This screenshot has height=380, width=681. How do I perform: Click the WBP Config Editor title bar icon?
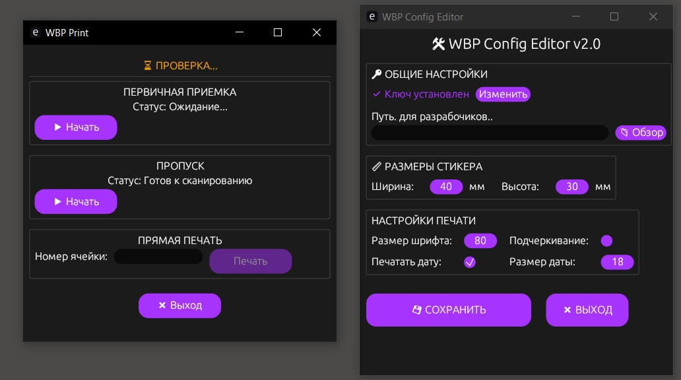[x=372, y=17]
